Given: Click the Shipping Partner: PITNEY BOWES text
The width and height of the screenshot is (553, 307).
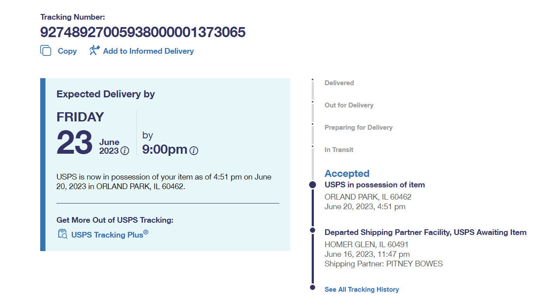Looking at the screenshot, I should 383,264.
